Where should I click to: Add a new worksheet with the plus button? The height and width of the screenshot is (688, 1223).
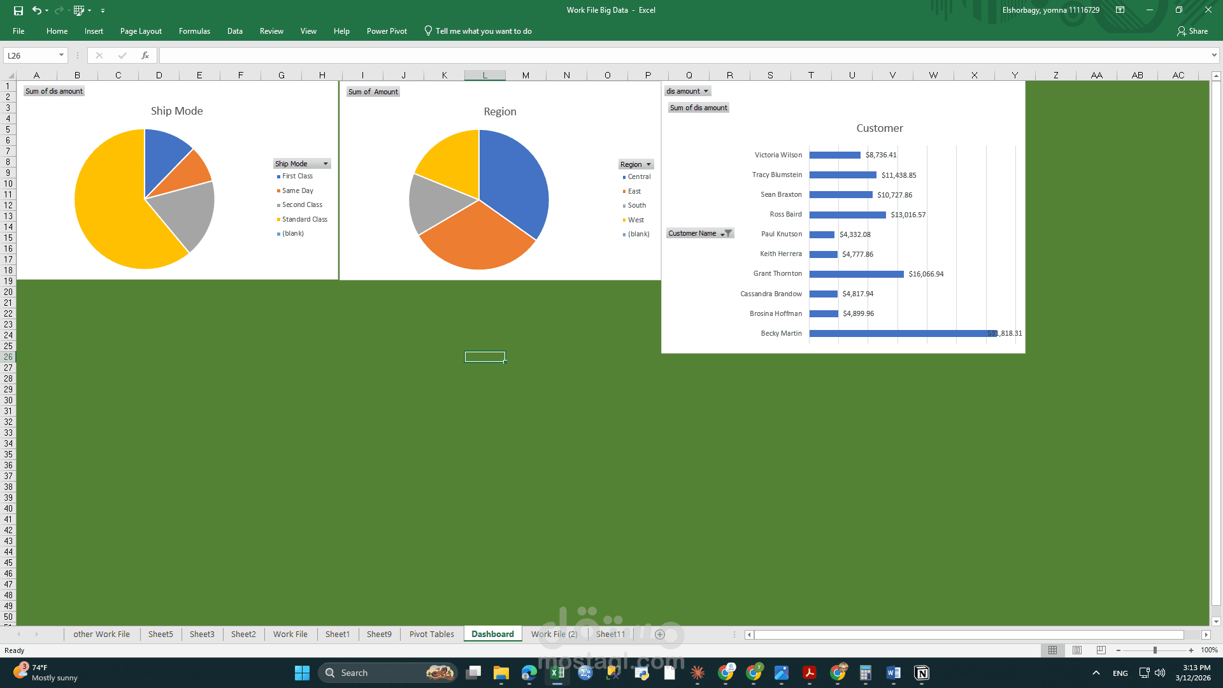659,634
